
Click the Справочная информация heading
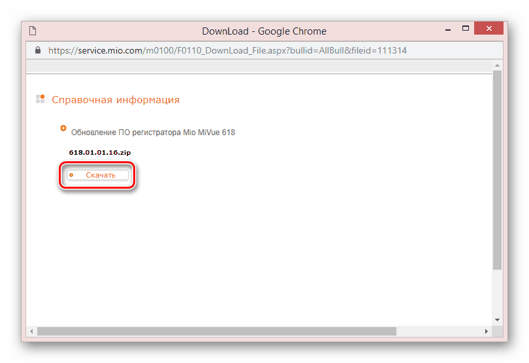[x=115, y=100]
